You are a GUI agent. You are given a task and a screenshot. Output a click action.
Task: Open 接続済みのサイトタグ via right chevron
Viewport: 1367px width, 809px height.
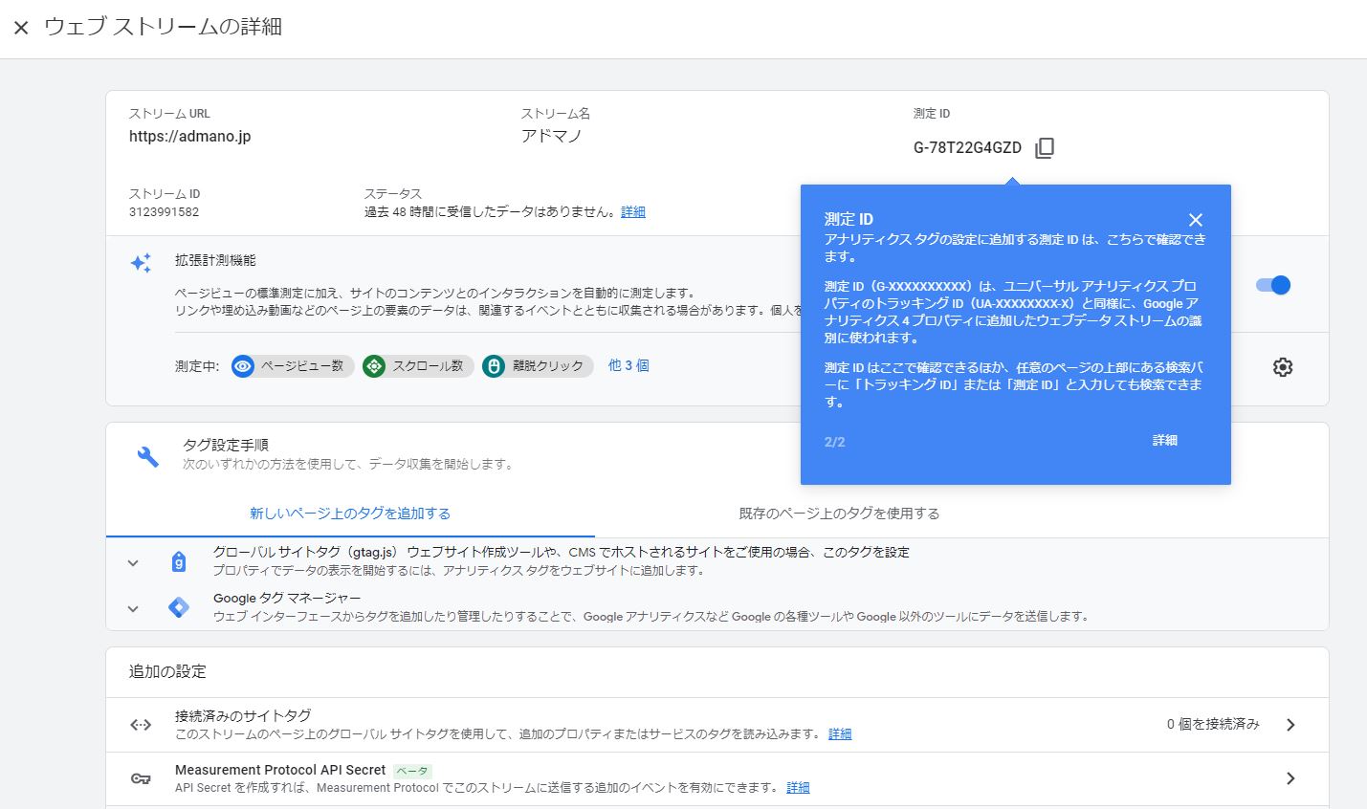1290,725
